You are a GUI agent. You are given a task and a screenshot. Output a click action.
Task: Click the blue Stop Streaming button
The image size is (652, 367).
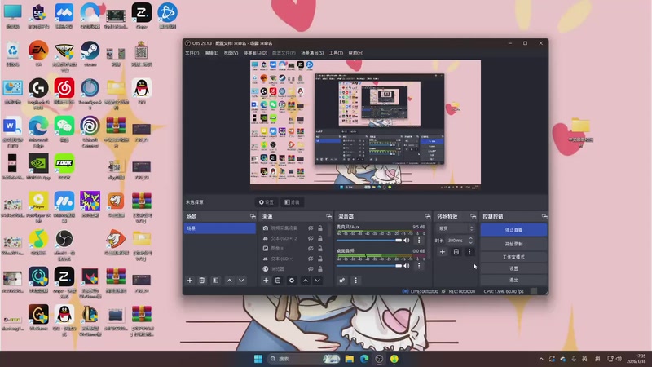tap(513, 230)
